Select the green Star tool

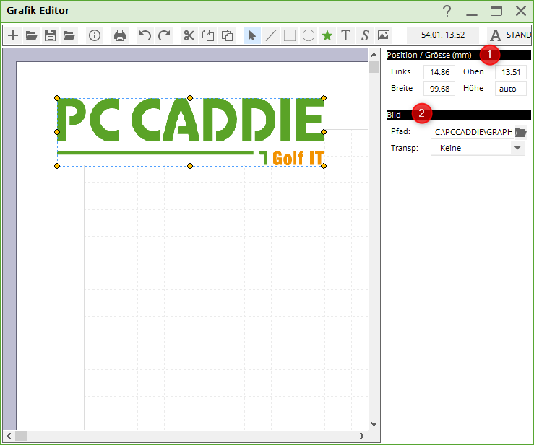[327, 35]
